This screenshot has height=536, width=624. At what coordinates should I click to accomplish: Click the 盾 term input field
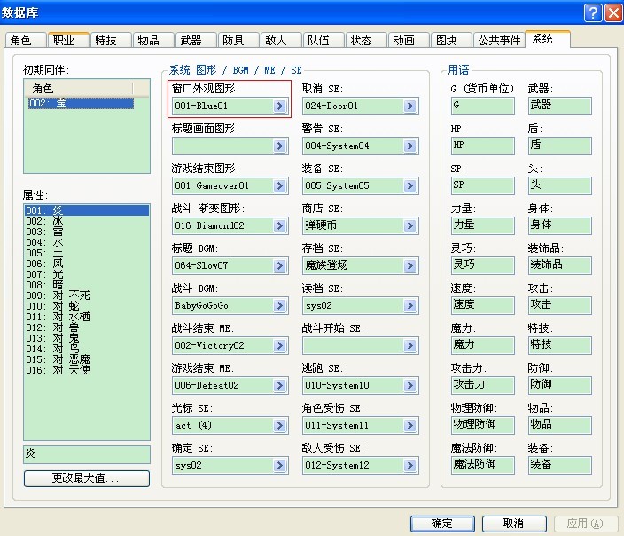560,146
